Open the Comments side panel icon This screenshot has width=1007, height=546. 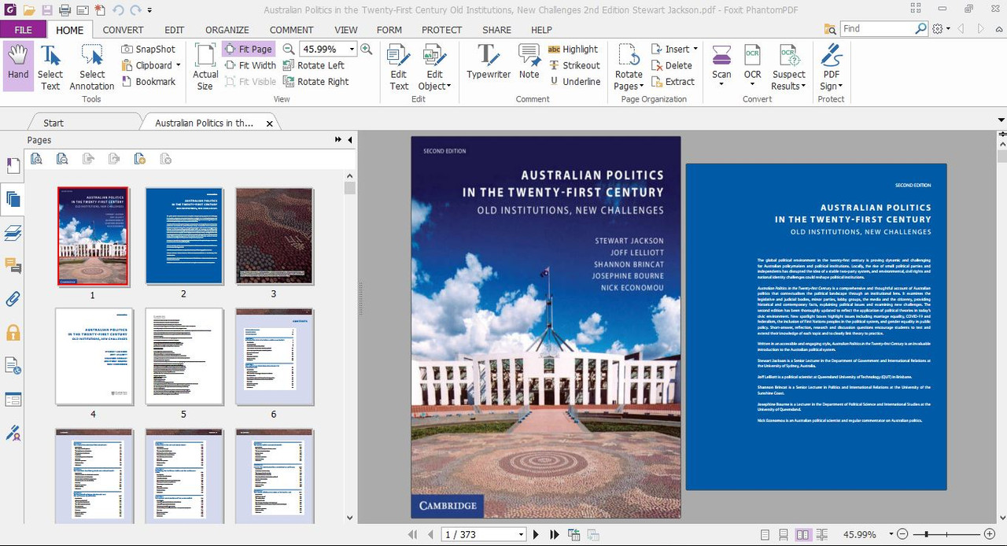pyautogui.click(x=13, y=265)
